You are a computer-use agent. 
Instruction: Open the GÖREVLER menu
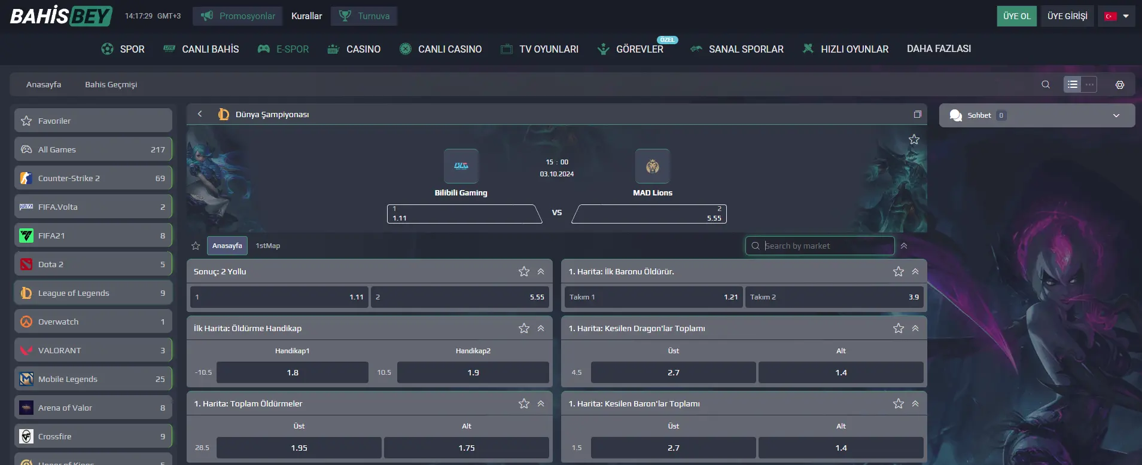pos(631,49)
